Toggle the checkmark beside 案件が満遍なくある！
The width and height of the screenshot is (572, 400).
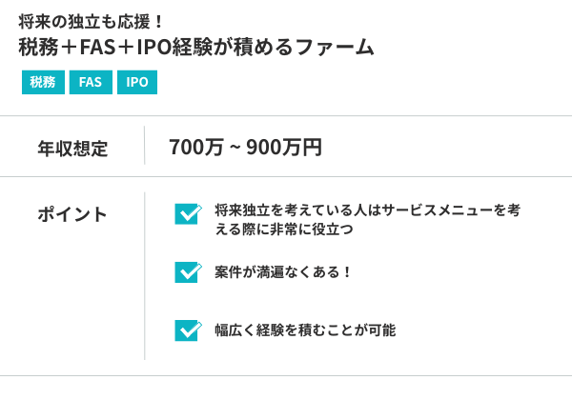pos(188,271)
